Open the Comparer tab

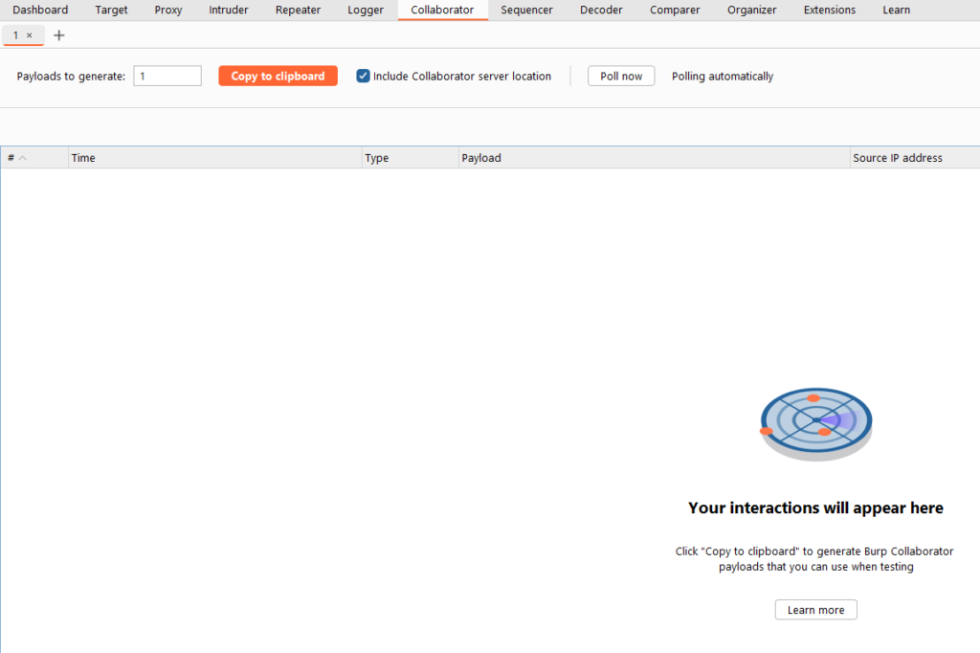pyautogui.click(x=675, y=10)
